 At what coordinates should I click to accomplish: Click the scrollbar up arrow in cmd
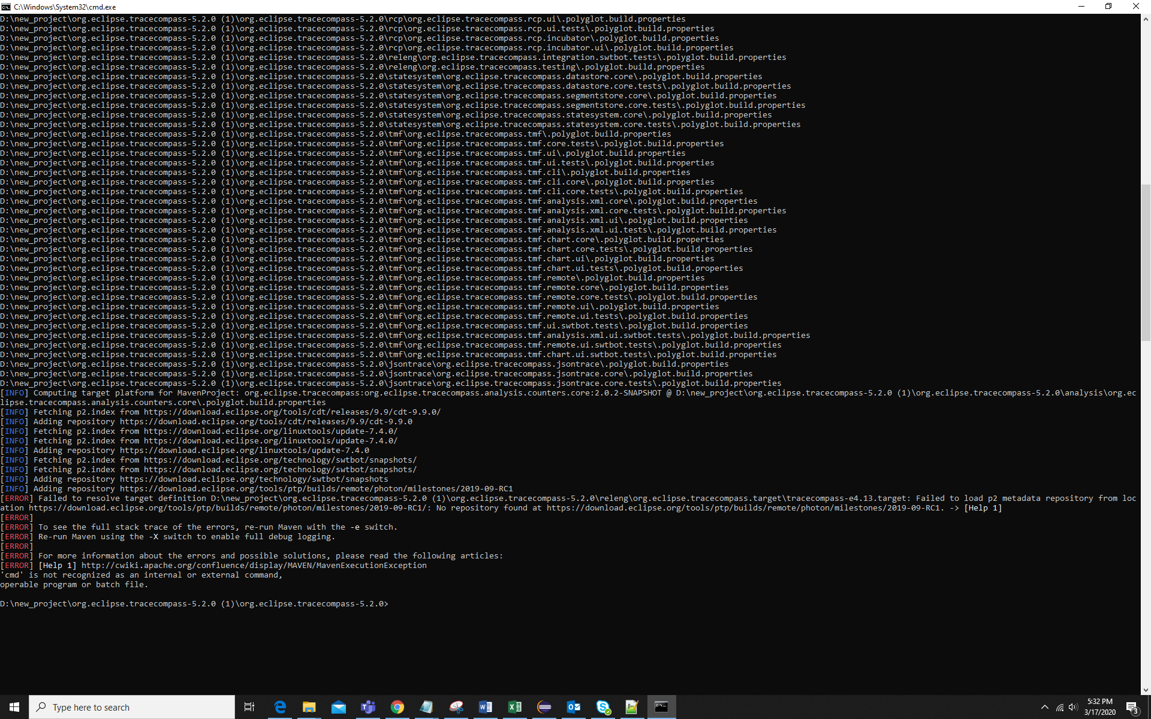[1146, 19]
